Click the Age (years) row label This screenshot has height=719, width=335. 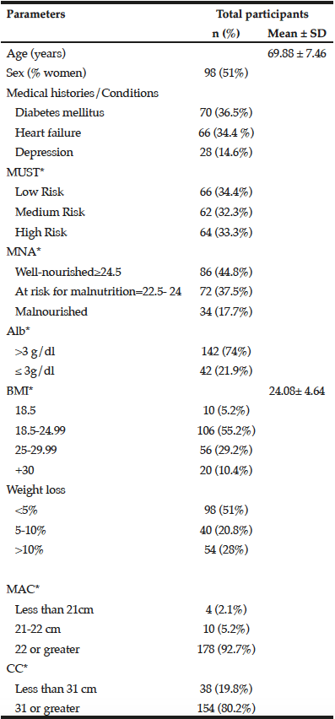tap(36, 54)
